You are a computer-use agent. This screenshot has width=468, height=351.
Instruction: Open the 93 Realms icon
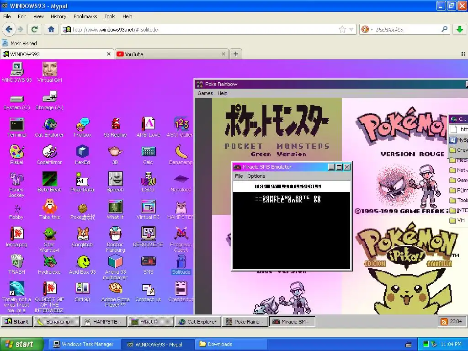[115, 128]
